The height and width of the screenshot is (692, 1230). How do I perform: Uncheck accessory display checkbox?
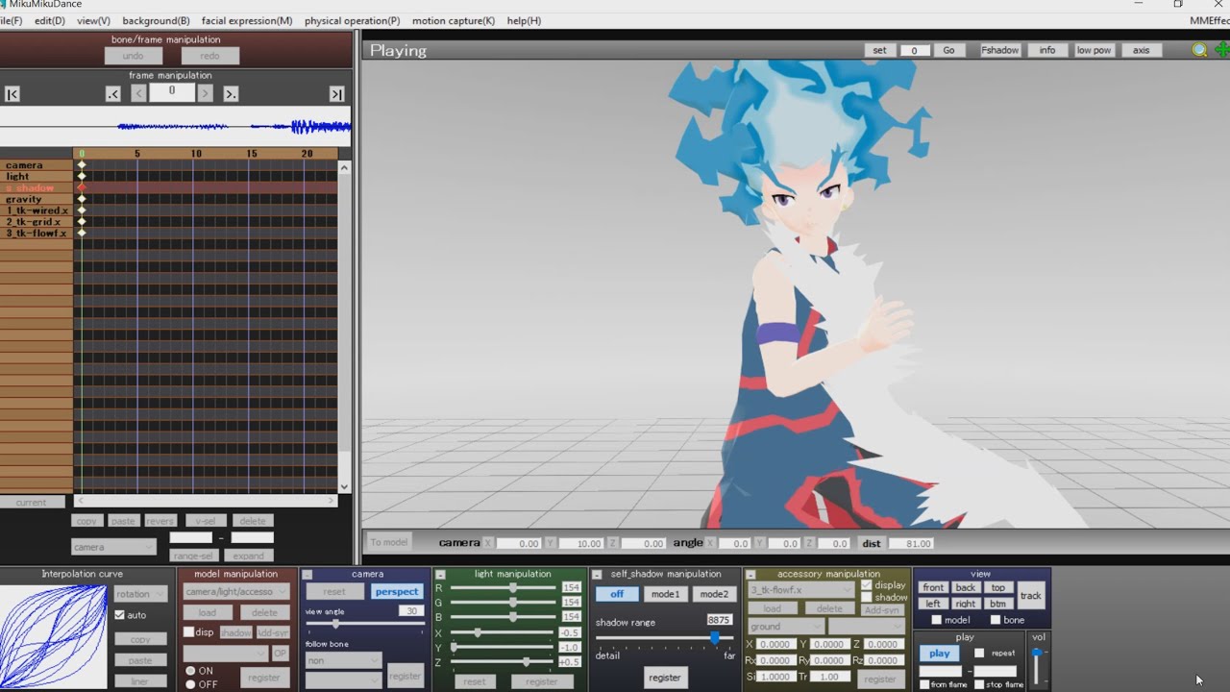tap(867, 585)
